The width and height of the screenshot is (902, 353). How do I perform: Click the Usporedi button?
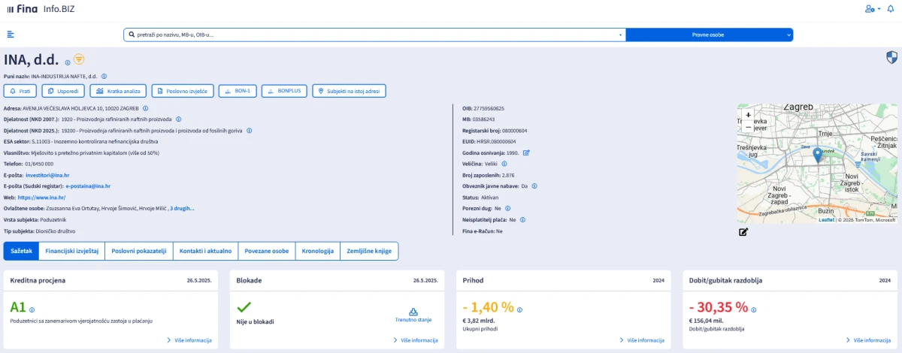coord(63,91)
